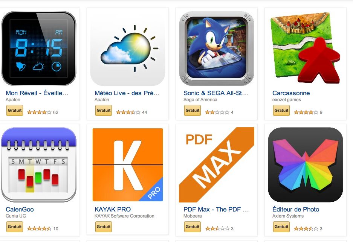Get PDF Max using Gratuit button
Image resolution: width=353 pixels, height=242 pixels.
point(193,227)
